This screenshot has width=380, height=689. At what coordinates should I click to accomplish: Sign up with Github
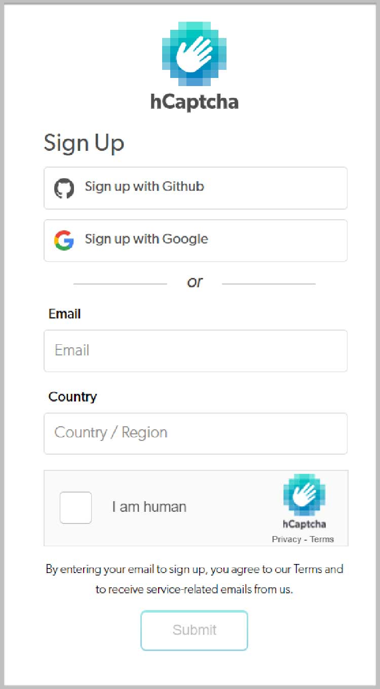196,188
